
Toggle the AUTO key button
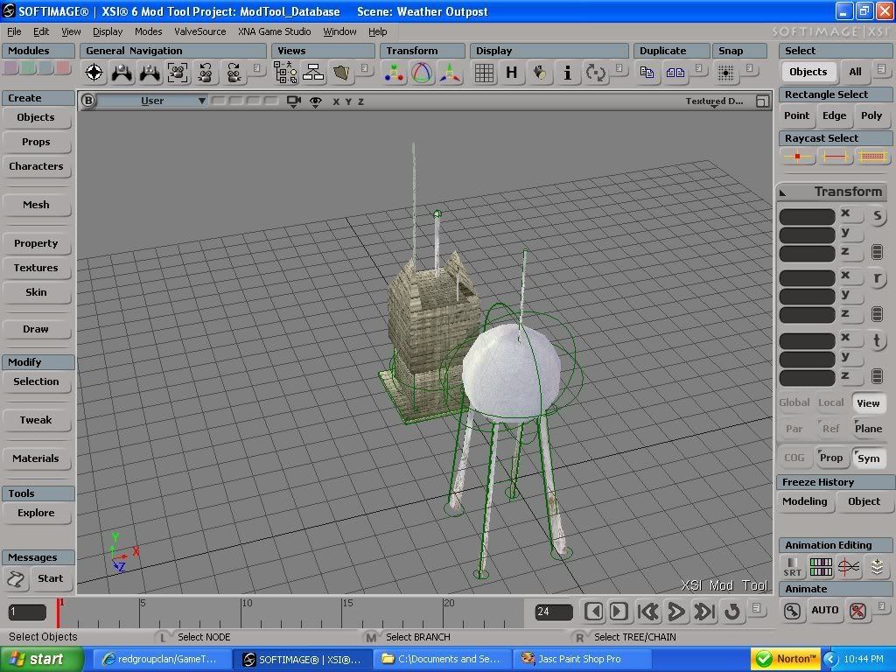coord(824,610)
